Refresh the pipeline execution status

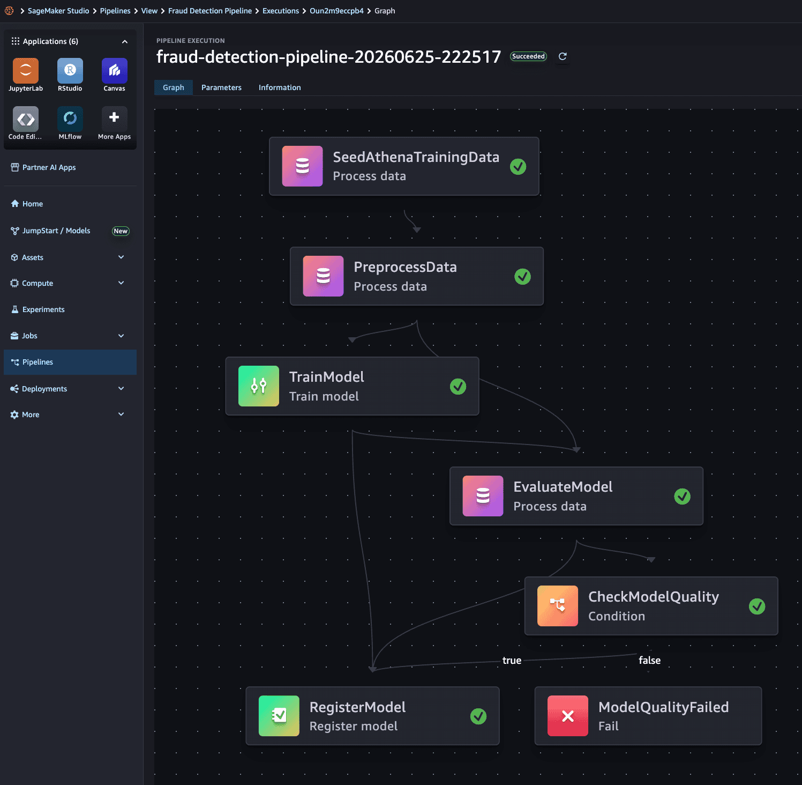pos(563,56)
